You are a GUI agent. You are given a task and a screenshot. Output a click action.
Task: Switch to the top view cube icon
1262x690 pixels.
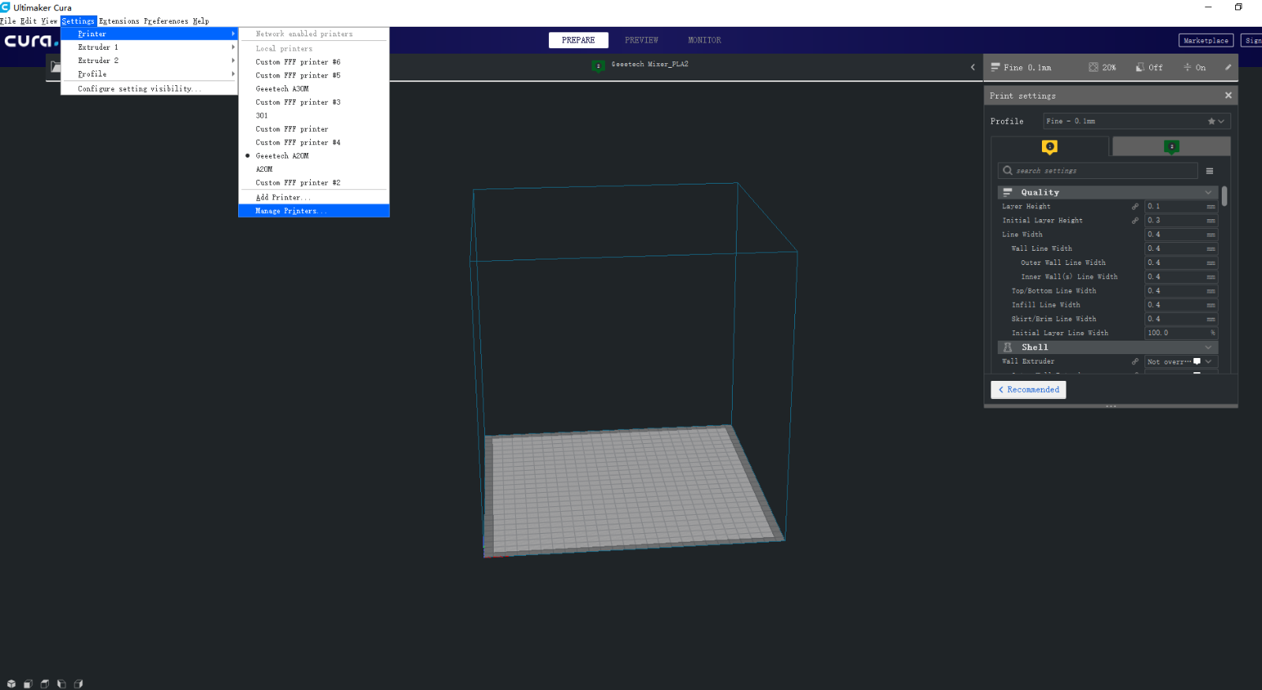[45, 684]
